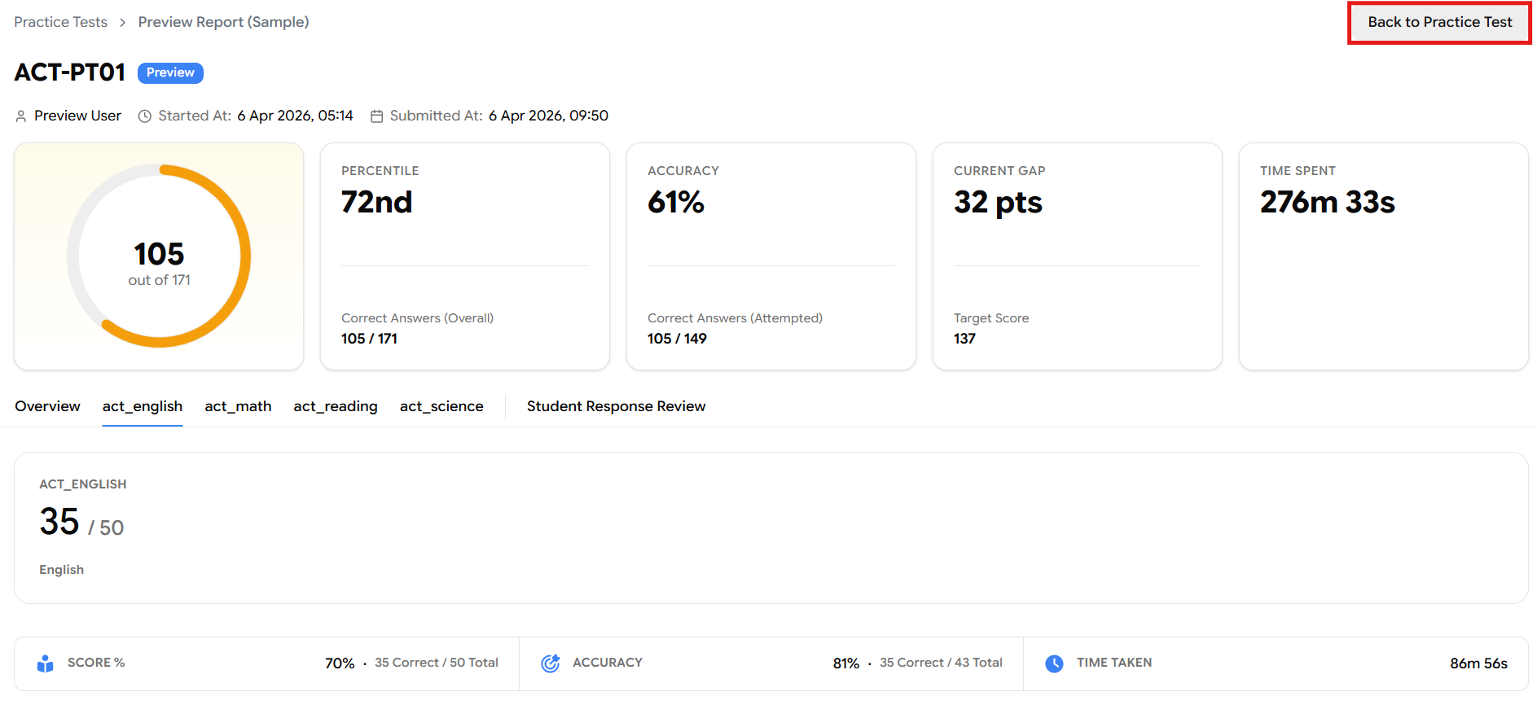Click the breadcrumb chevron separator
1537x718 pixels.
(x=123, y=23)
